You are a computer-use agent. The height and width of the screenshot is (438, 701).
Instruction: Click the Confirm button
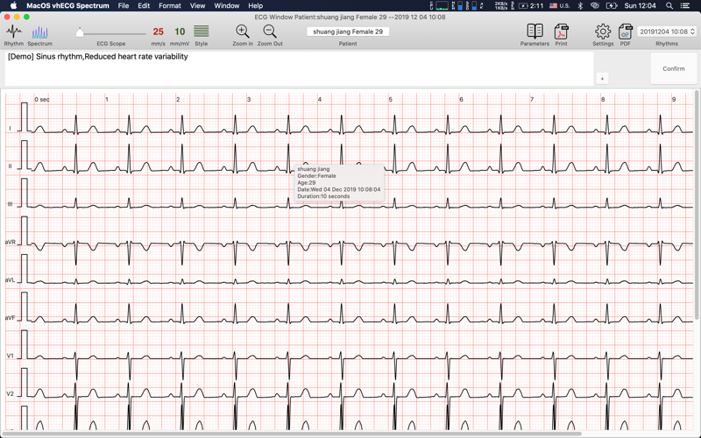click(x=673, y=68)
